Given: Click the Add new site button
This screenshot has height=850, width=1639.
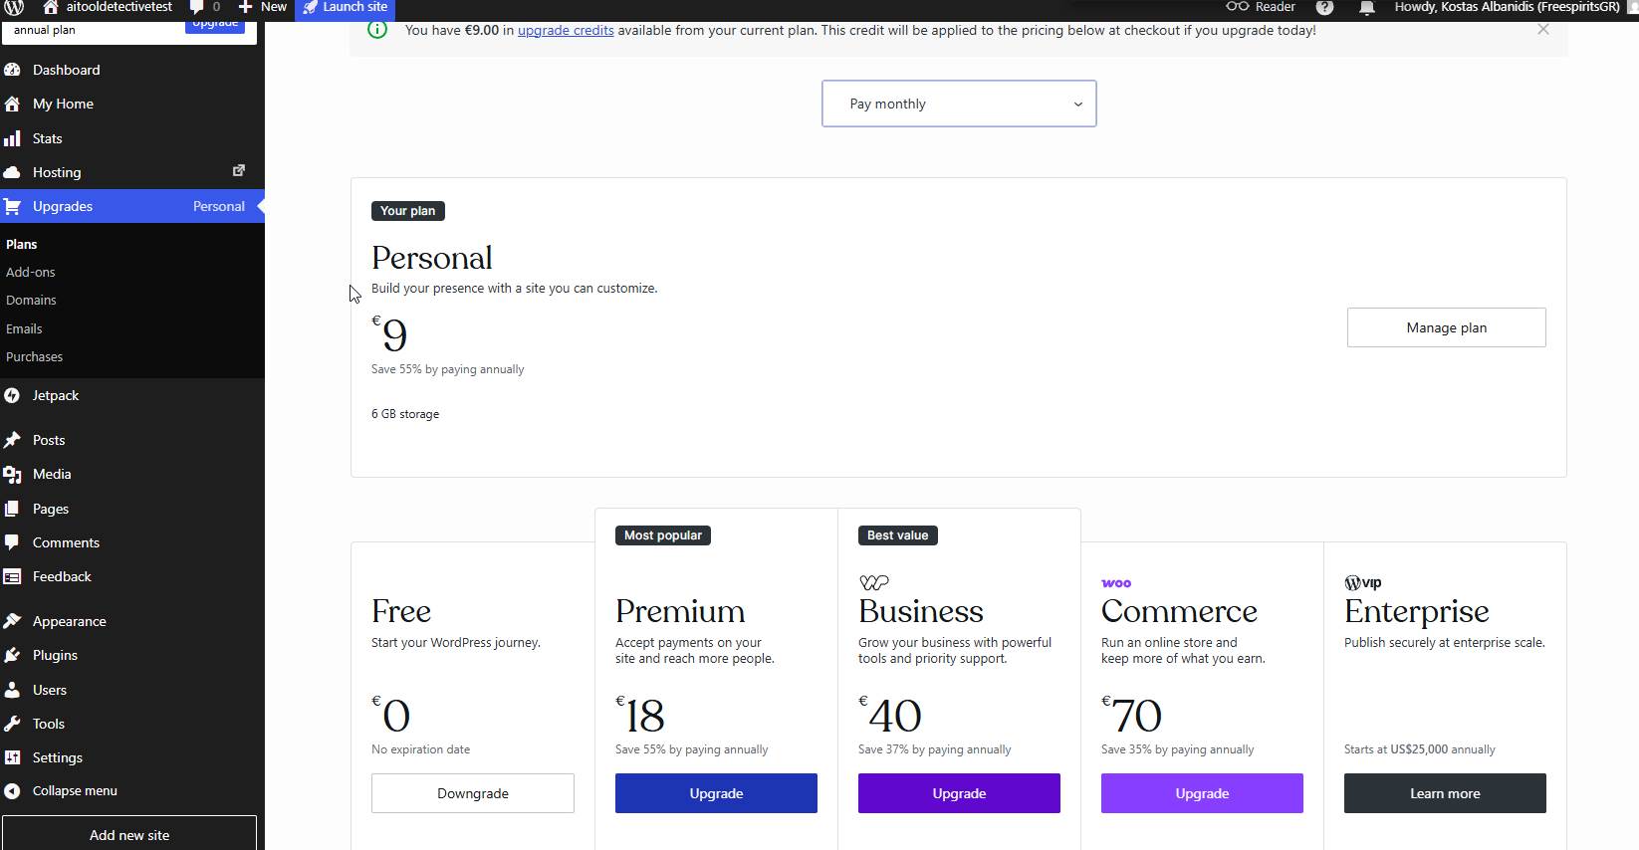Looking at the screenshot, I should [x=129, y=834].
